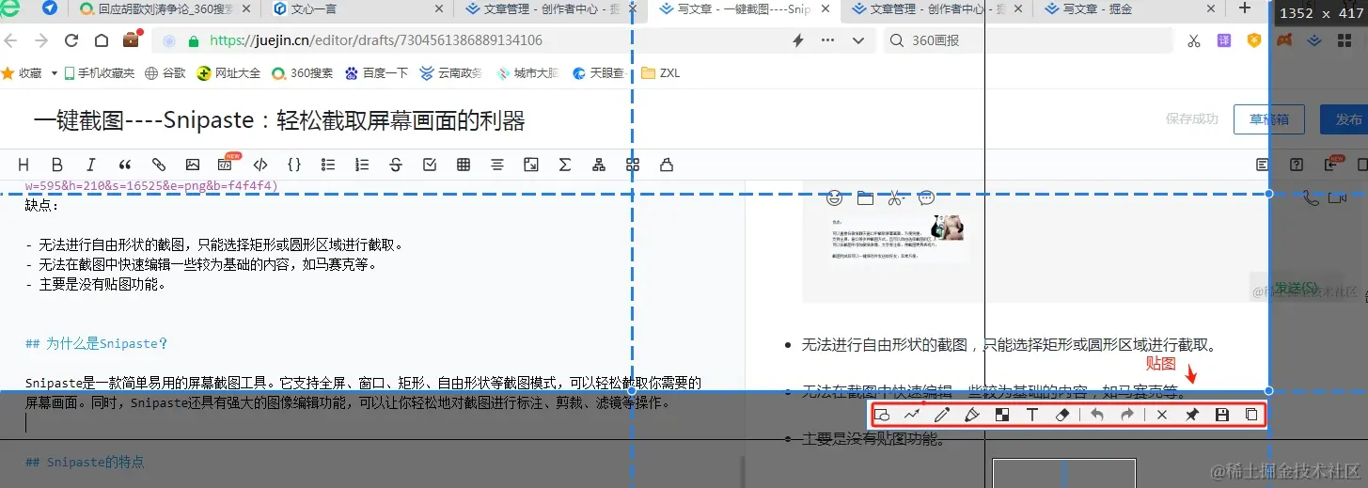Click the image zoom icon in editor toolbar

(531, 165)
